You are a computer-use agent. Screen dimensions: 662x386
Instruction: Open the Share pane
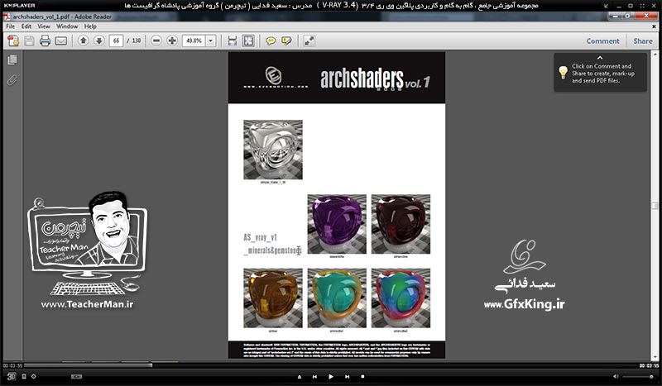click(643, 41)
